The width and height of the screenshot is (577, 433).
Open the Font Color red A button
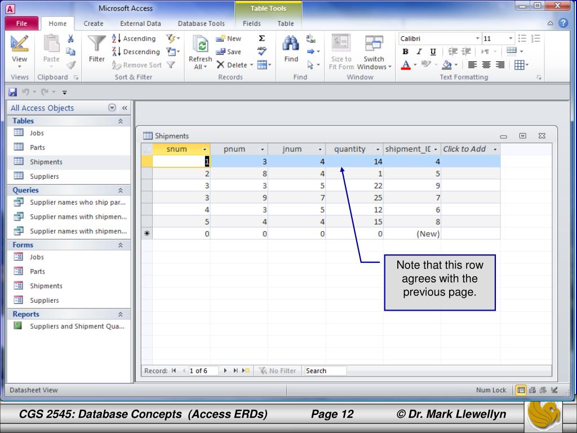pos(406,65)
